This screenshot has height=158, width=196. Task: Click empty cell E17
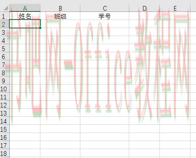coord(175,145)
